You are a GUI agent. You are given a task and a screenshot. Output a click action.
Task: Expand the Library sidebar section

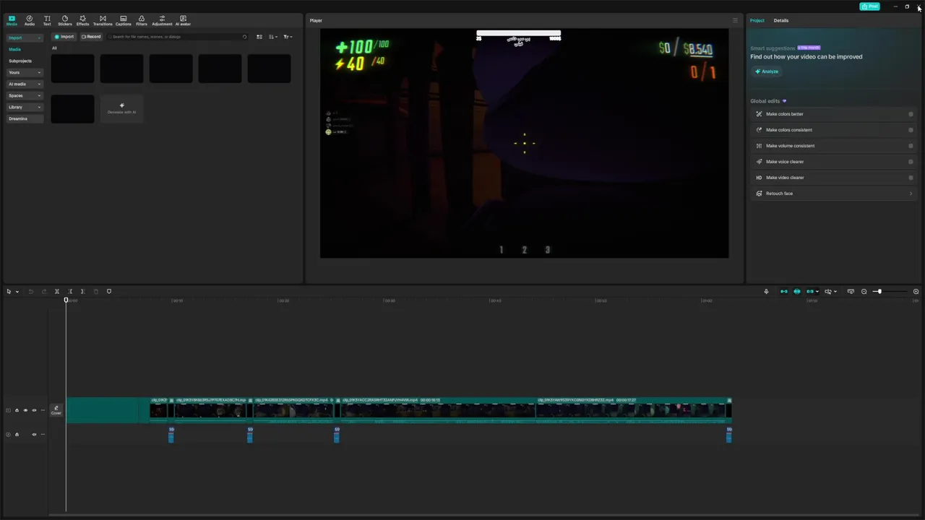click(25, 107)
